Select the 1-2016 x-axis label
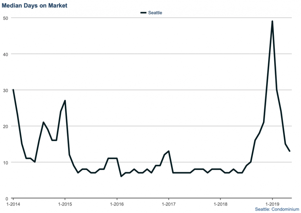This screenshot has height=213, width=301. [x=117, y=204]
